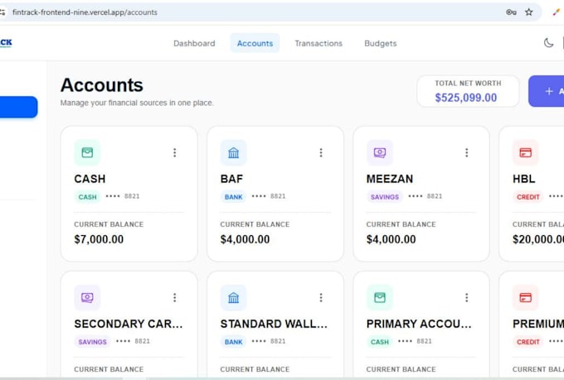Click the SECONDARY CAR... account title
Screen dimensions: 564x380
(129, 324)
